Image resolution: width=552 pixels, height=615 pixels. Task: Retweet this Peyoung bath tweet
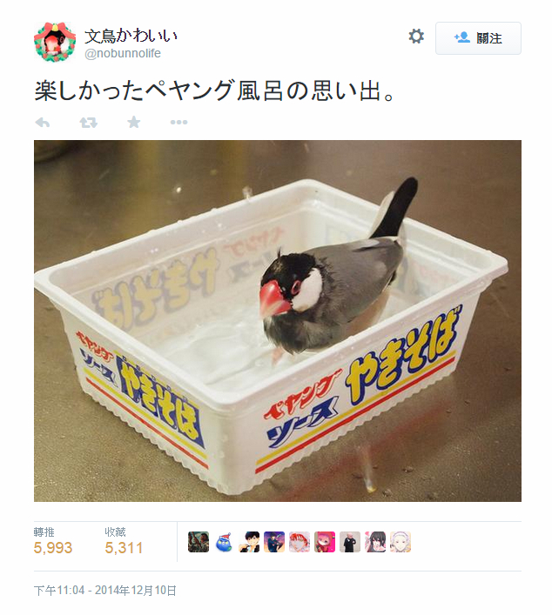[x=88, y=123]
